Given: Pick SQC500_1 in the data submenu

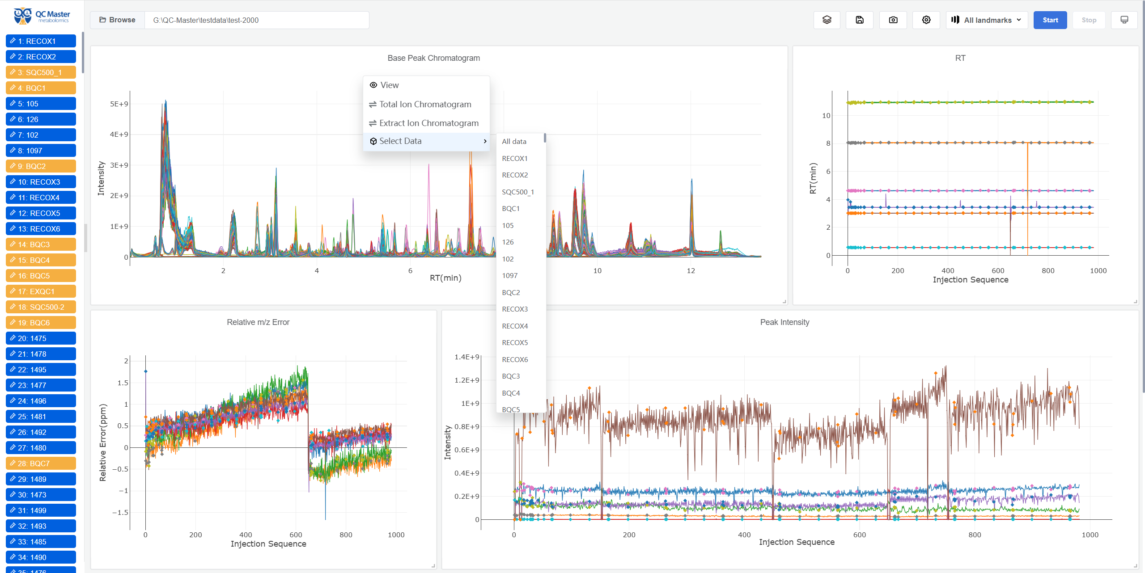Looking at the screenshot, I should click(x=517, y=192).
